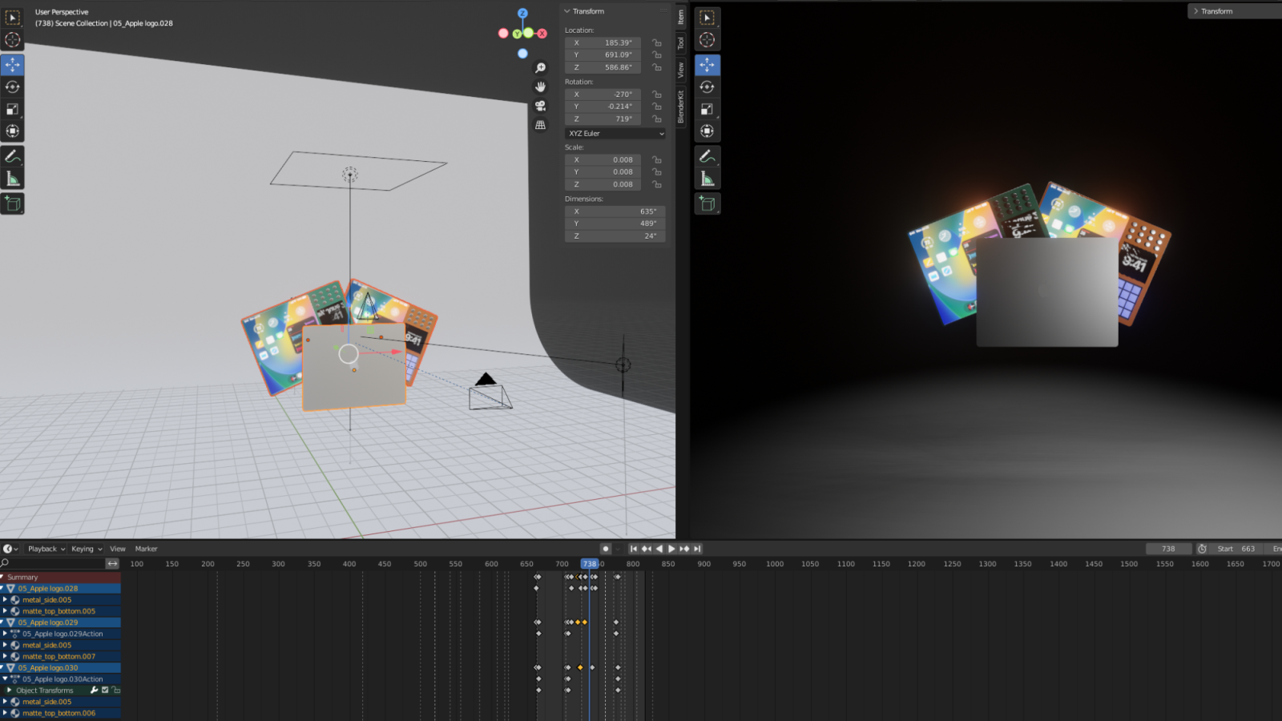This screenshot has height=721, width=1282.
Task: Play the animation forward
Action: 671,549
